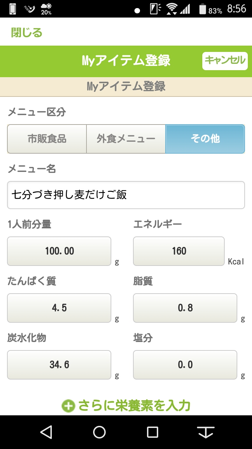The image size is (252, 449).
Task: Select 市販食品 menu category
Action: coord(47,139)
